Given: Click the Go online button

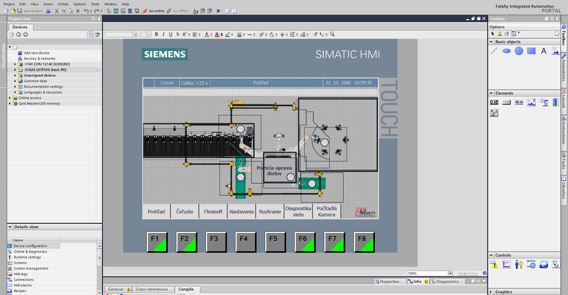Looking at the screenshot, I should coord(154,11).
